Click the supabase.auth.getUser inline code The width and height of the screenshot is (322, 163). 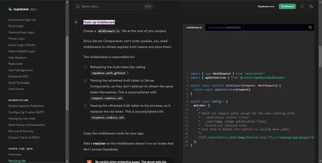(x=108, y=73)
